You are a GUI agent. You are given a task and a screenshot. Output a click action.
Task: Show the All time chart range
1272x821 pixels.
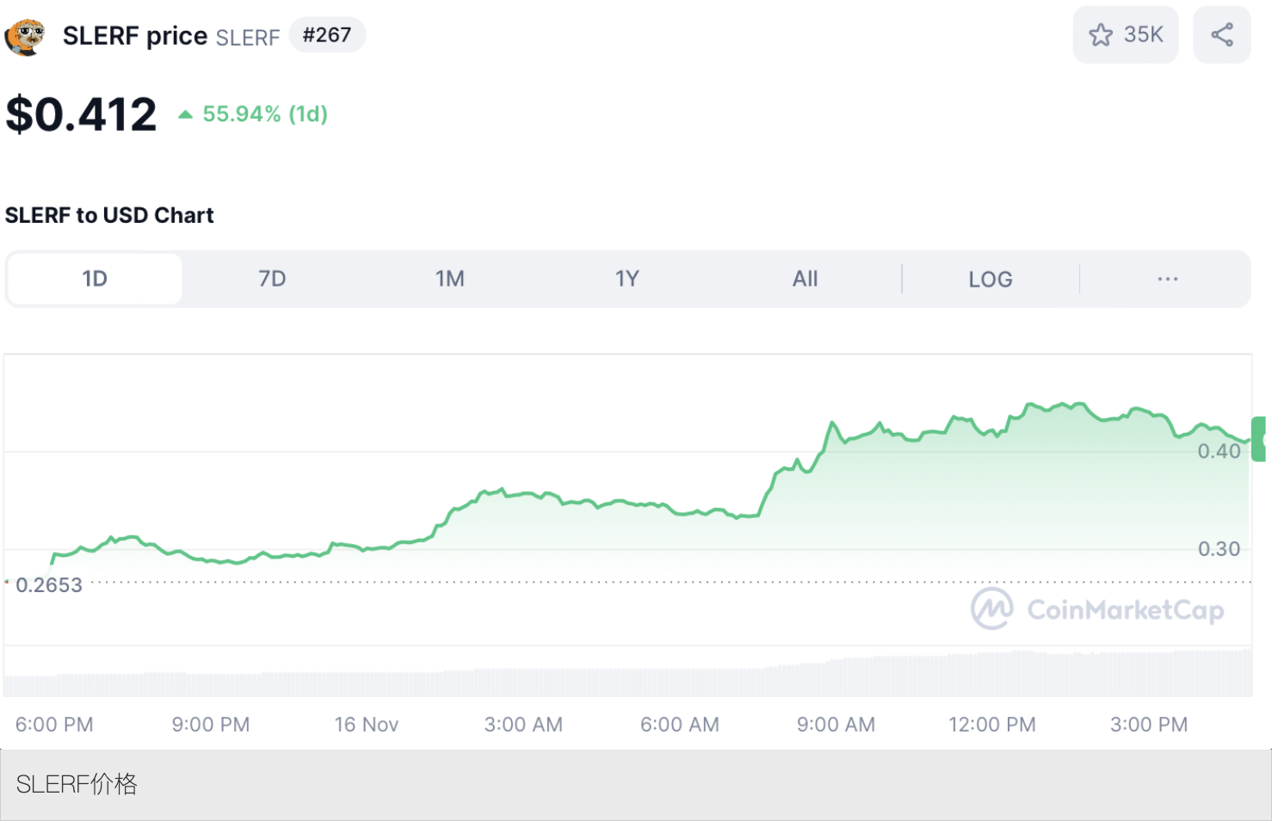pyautogui.click(x=805, y=279)
